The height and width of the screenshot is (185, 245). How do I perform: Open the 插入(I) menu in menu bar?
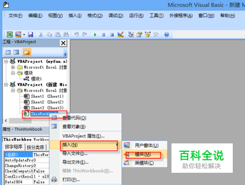pyautogui.click(x=75, y=16)
